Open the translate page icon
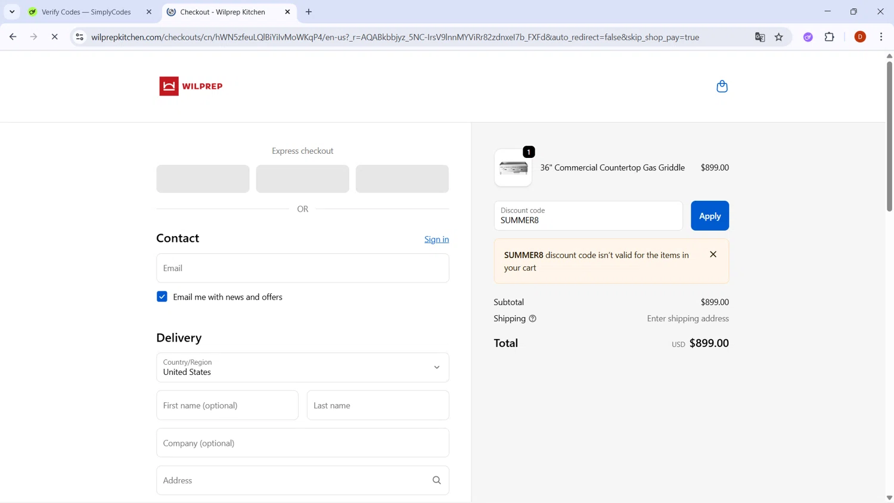This screenshot has width=894, height=503. 760,37
